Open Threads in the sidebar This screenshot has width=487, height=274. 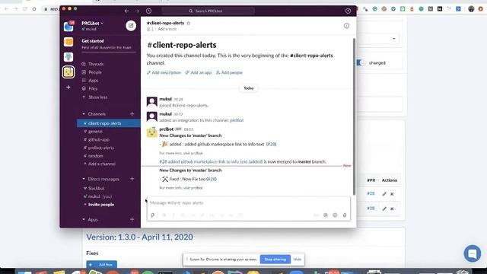pyautogui.click(x=96, y=64)
